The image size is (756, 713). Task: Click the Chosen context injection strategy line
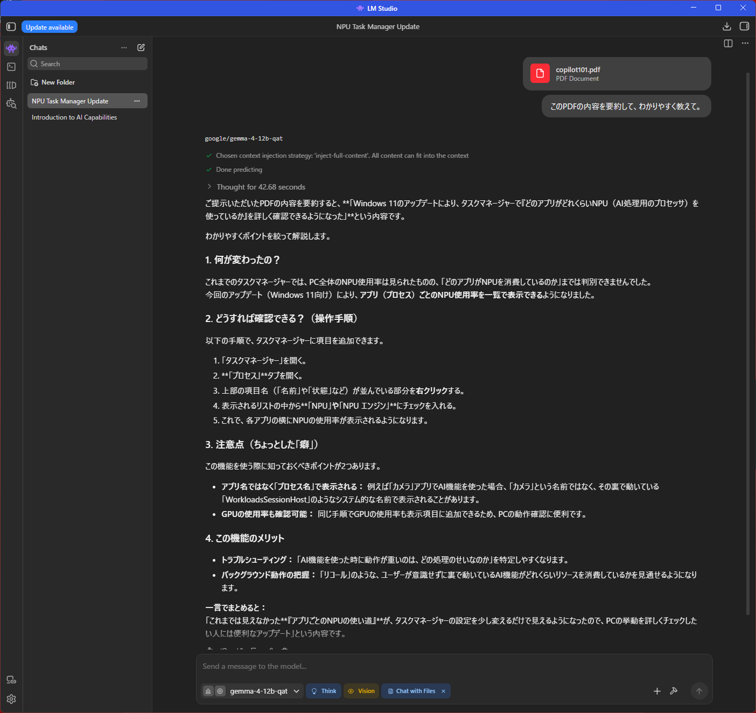click(342, 156)
